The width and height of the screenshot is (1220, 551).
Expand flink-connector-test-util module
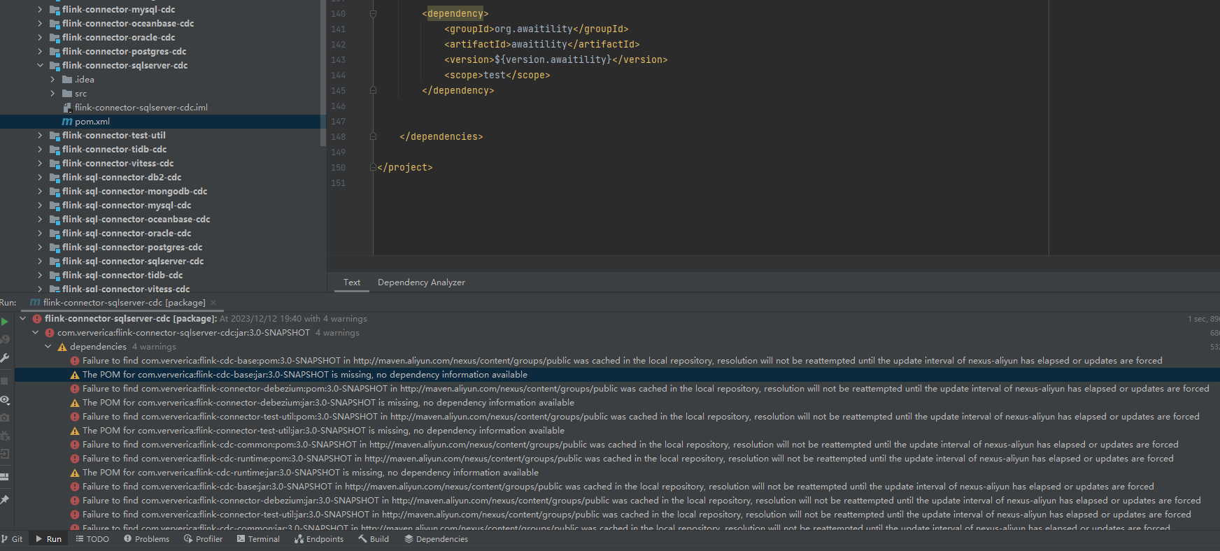pyautogui.click(x=40, y=136)
